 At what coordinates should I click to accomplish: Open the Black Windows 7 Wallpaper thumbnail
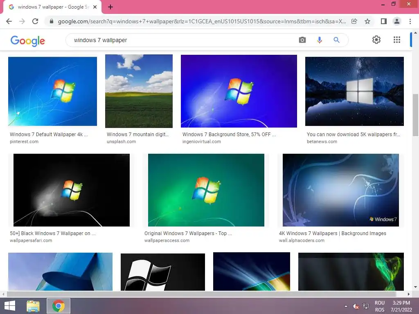(72, 190)
